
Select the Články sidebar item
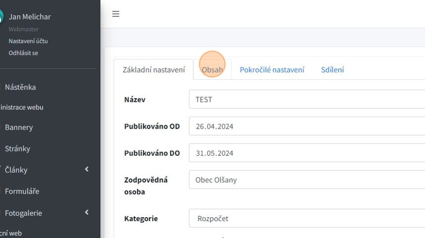[x=16, y=170]
